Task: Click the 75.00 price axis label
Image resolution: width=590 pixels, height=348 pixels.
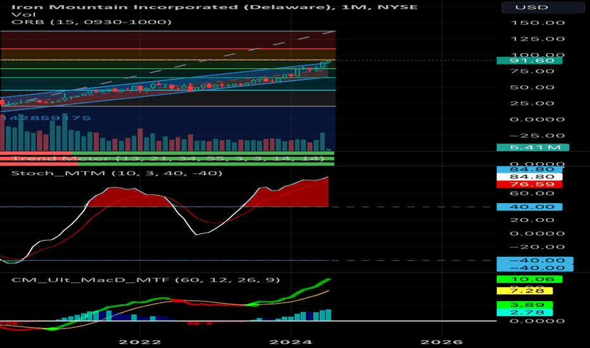Action: (x=532, y=71)
